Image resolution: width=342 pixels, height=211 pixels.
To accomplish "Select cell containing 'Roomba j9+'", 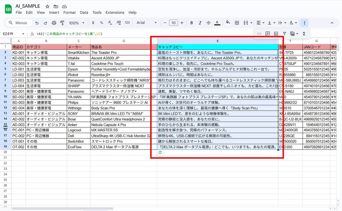I will 123,75.
